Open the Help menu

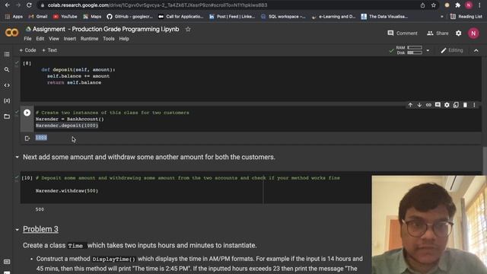pyautogui.click(x=124, y=39)
